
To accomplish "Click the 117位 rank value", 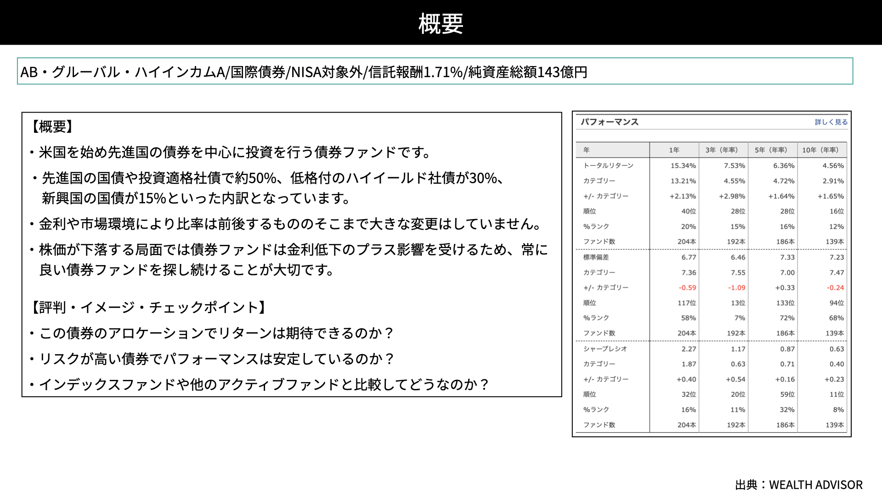I will click(x=687, y=303).
